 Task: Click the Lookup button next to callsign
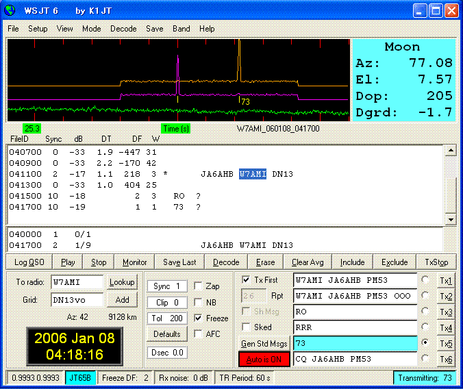pyautogui.click(x=121, y=281)
